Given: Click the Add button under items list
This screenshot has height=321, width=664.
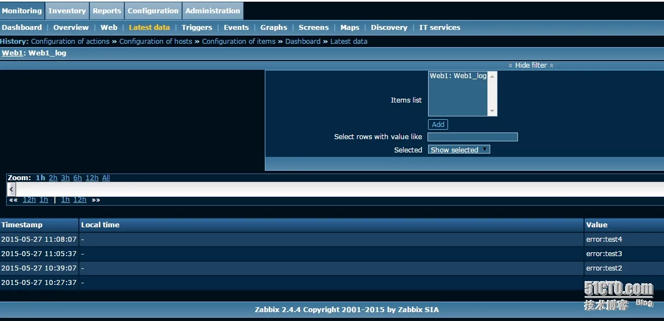Looking at the screenshot, I should 438,124.
